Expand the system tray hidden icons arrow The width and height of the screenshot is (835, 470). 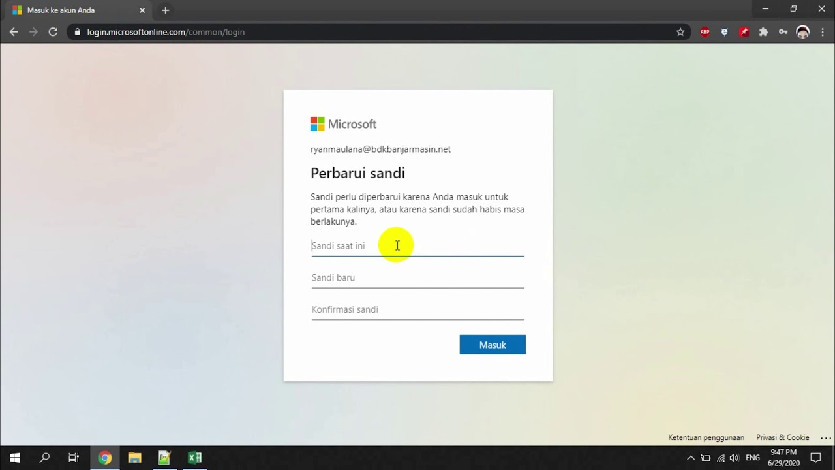click(691, 458)
